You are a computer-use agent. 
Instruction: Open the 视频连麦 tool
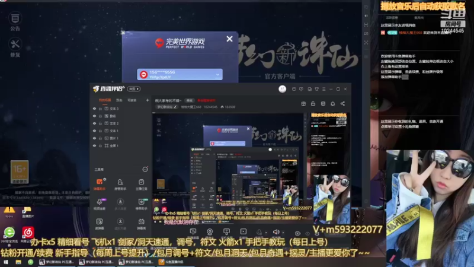point(100,204)
